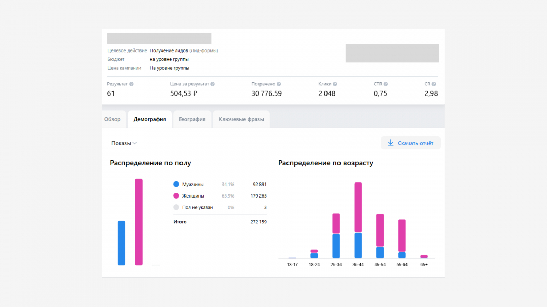Viewport: 547px width, 307px height.
Task: Click the 13-17 age axis label
Action: (292, 265)
